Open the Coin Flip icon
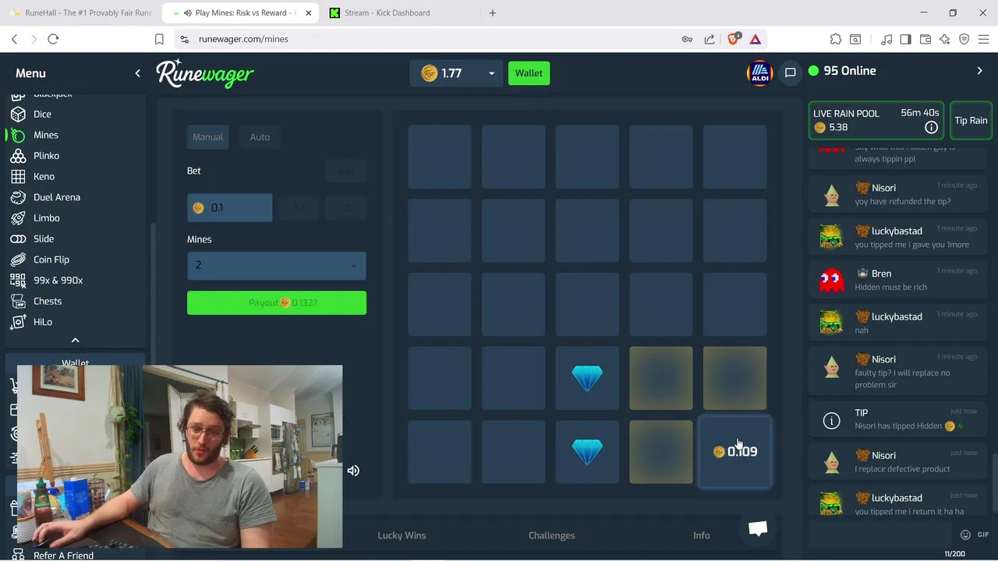This screenshot has width=998, height=561. pyautogui.click(x=18, y=259)
